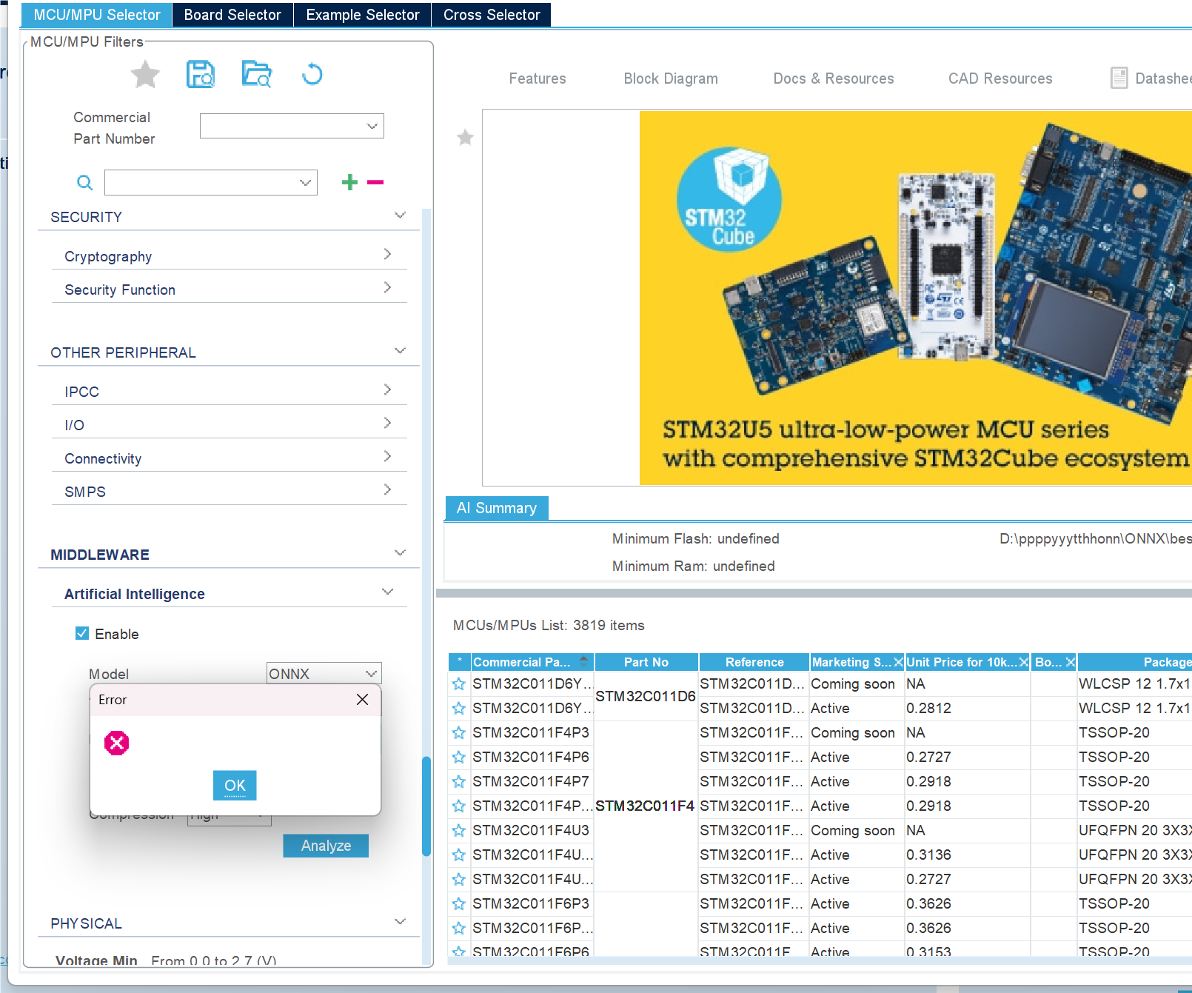Screen dimensions: 1192x993
Task: Switch to MCU/MPU Selector tab
Action: pyautogui.click(x=97, y=15)
